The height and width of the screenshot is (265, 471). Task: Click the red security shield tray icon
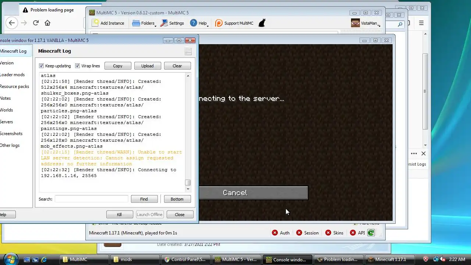click(426, 259)
